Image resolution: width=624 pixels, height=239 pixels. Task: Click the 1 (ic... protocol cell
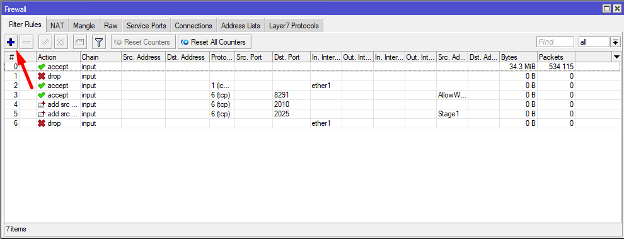point(222,86)
